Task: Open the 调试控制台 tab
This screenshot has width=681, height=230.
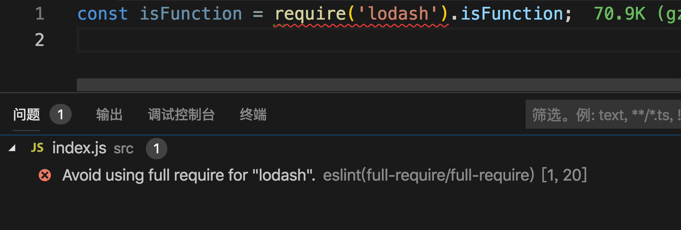Action: pyautogui.click(x=181, y=115)
